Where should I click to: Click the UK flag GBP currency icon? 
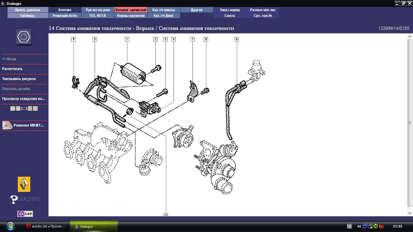25,214
